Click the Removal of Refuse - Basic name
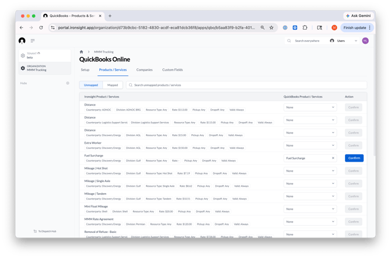Viewport: 391px width, 258px height. [x=100, y=232]
